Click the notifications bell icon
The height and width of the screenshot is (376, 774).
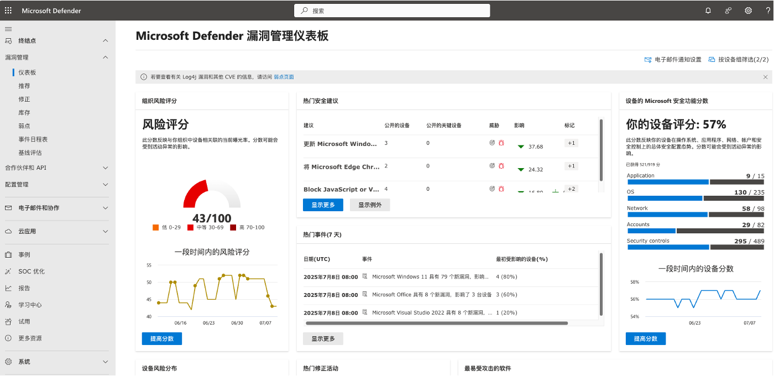(708, 11)
